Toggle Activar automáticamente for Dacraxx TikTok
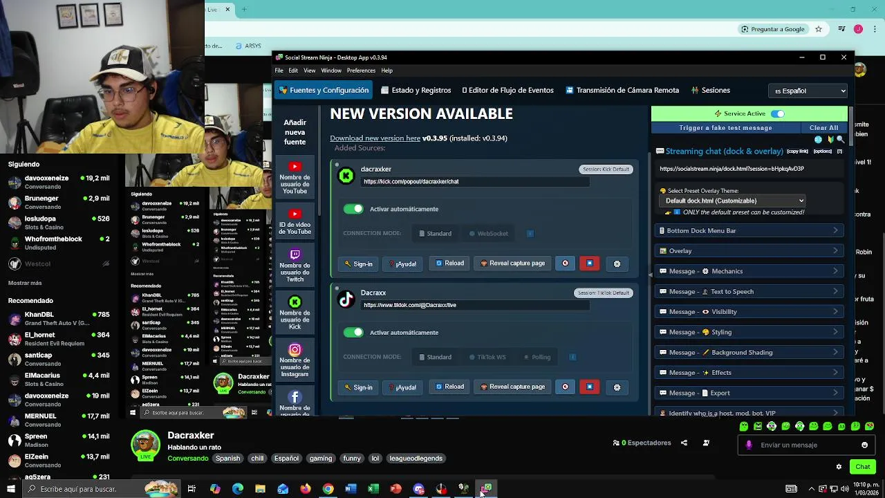This screenshot has height=498, width=885. pos(353,333)
